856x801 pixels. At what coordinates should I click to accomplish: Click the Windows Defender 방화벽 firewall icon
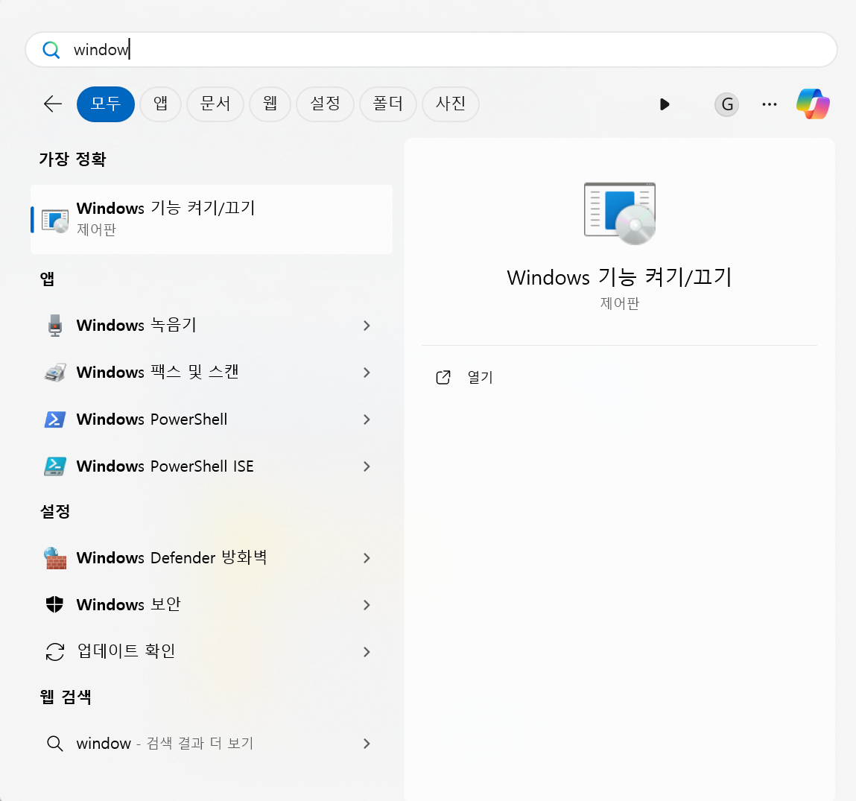click(x=55, y=558)
